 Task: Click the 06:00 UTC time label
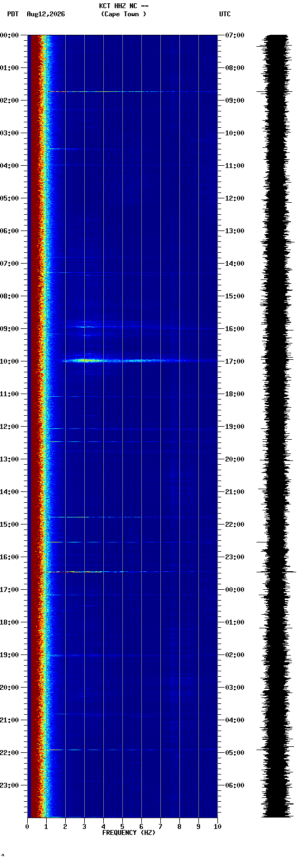pyautogui.click(x=235, y=785)
